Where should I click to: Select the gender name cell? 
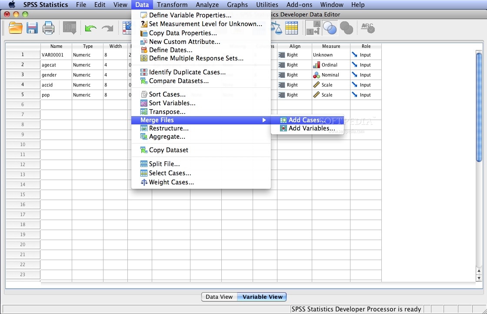56,75
